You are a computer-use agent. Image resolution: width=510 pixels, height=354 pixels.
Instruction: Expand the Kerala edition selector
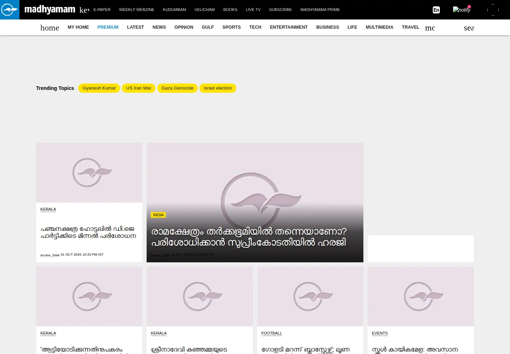(84, 10)
